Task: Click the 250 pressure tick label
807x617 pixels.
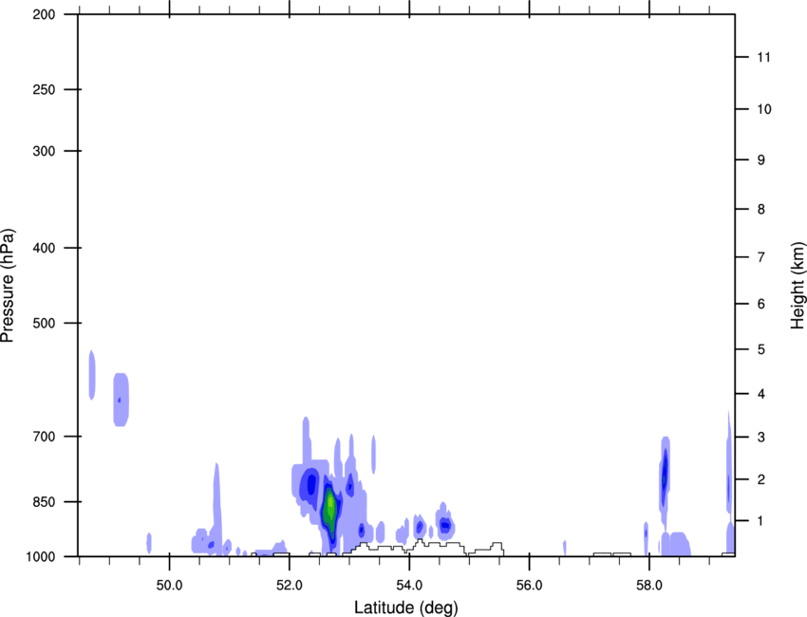Action: [44, 89]
